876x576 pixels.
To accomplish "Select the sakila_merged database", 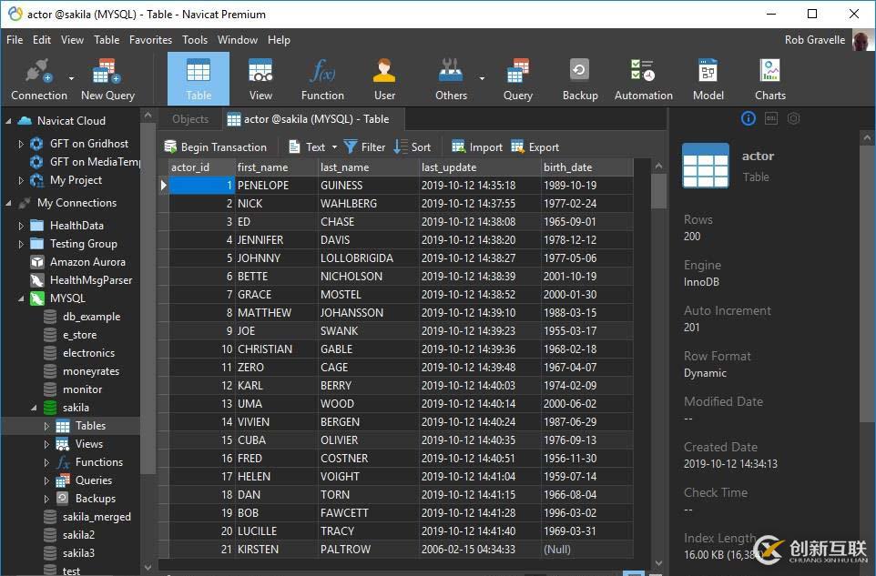I will (97, 517).
